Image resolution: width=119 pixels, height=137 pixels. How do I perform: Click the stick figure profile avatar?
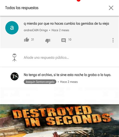coord(14,58)
